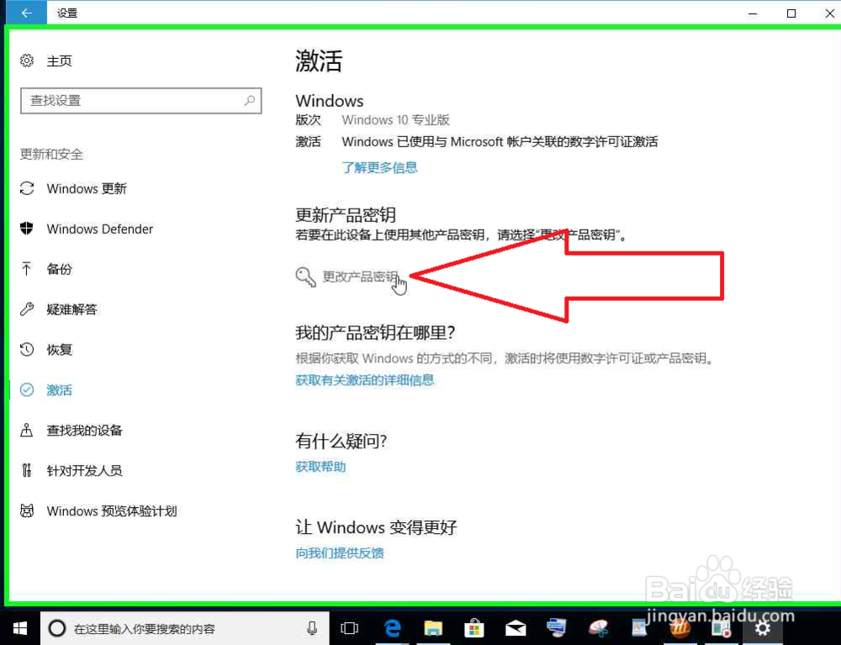Minimize the 设置 window
The width and height of the screenshot is (841, 645).
[753, 13]
